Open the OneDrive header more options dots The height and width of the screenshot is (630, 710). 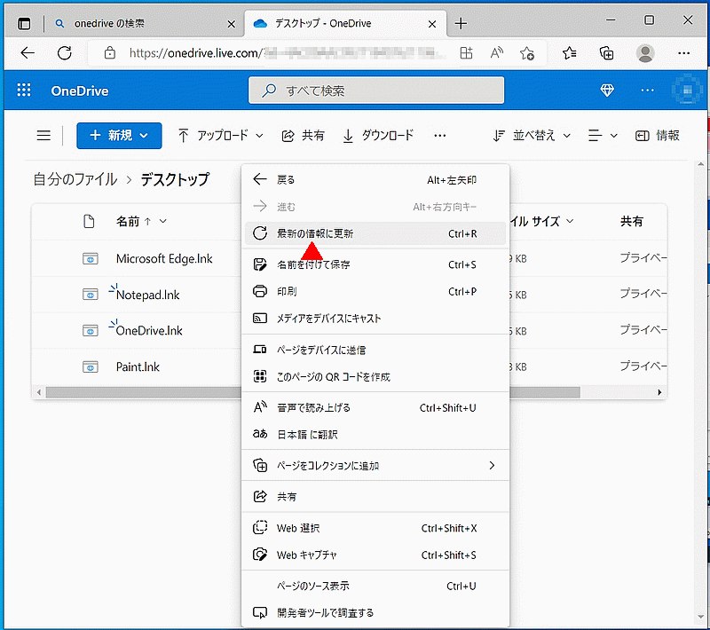pyautogui.click(x=648, y=91)
